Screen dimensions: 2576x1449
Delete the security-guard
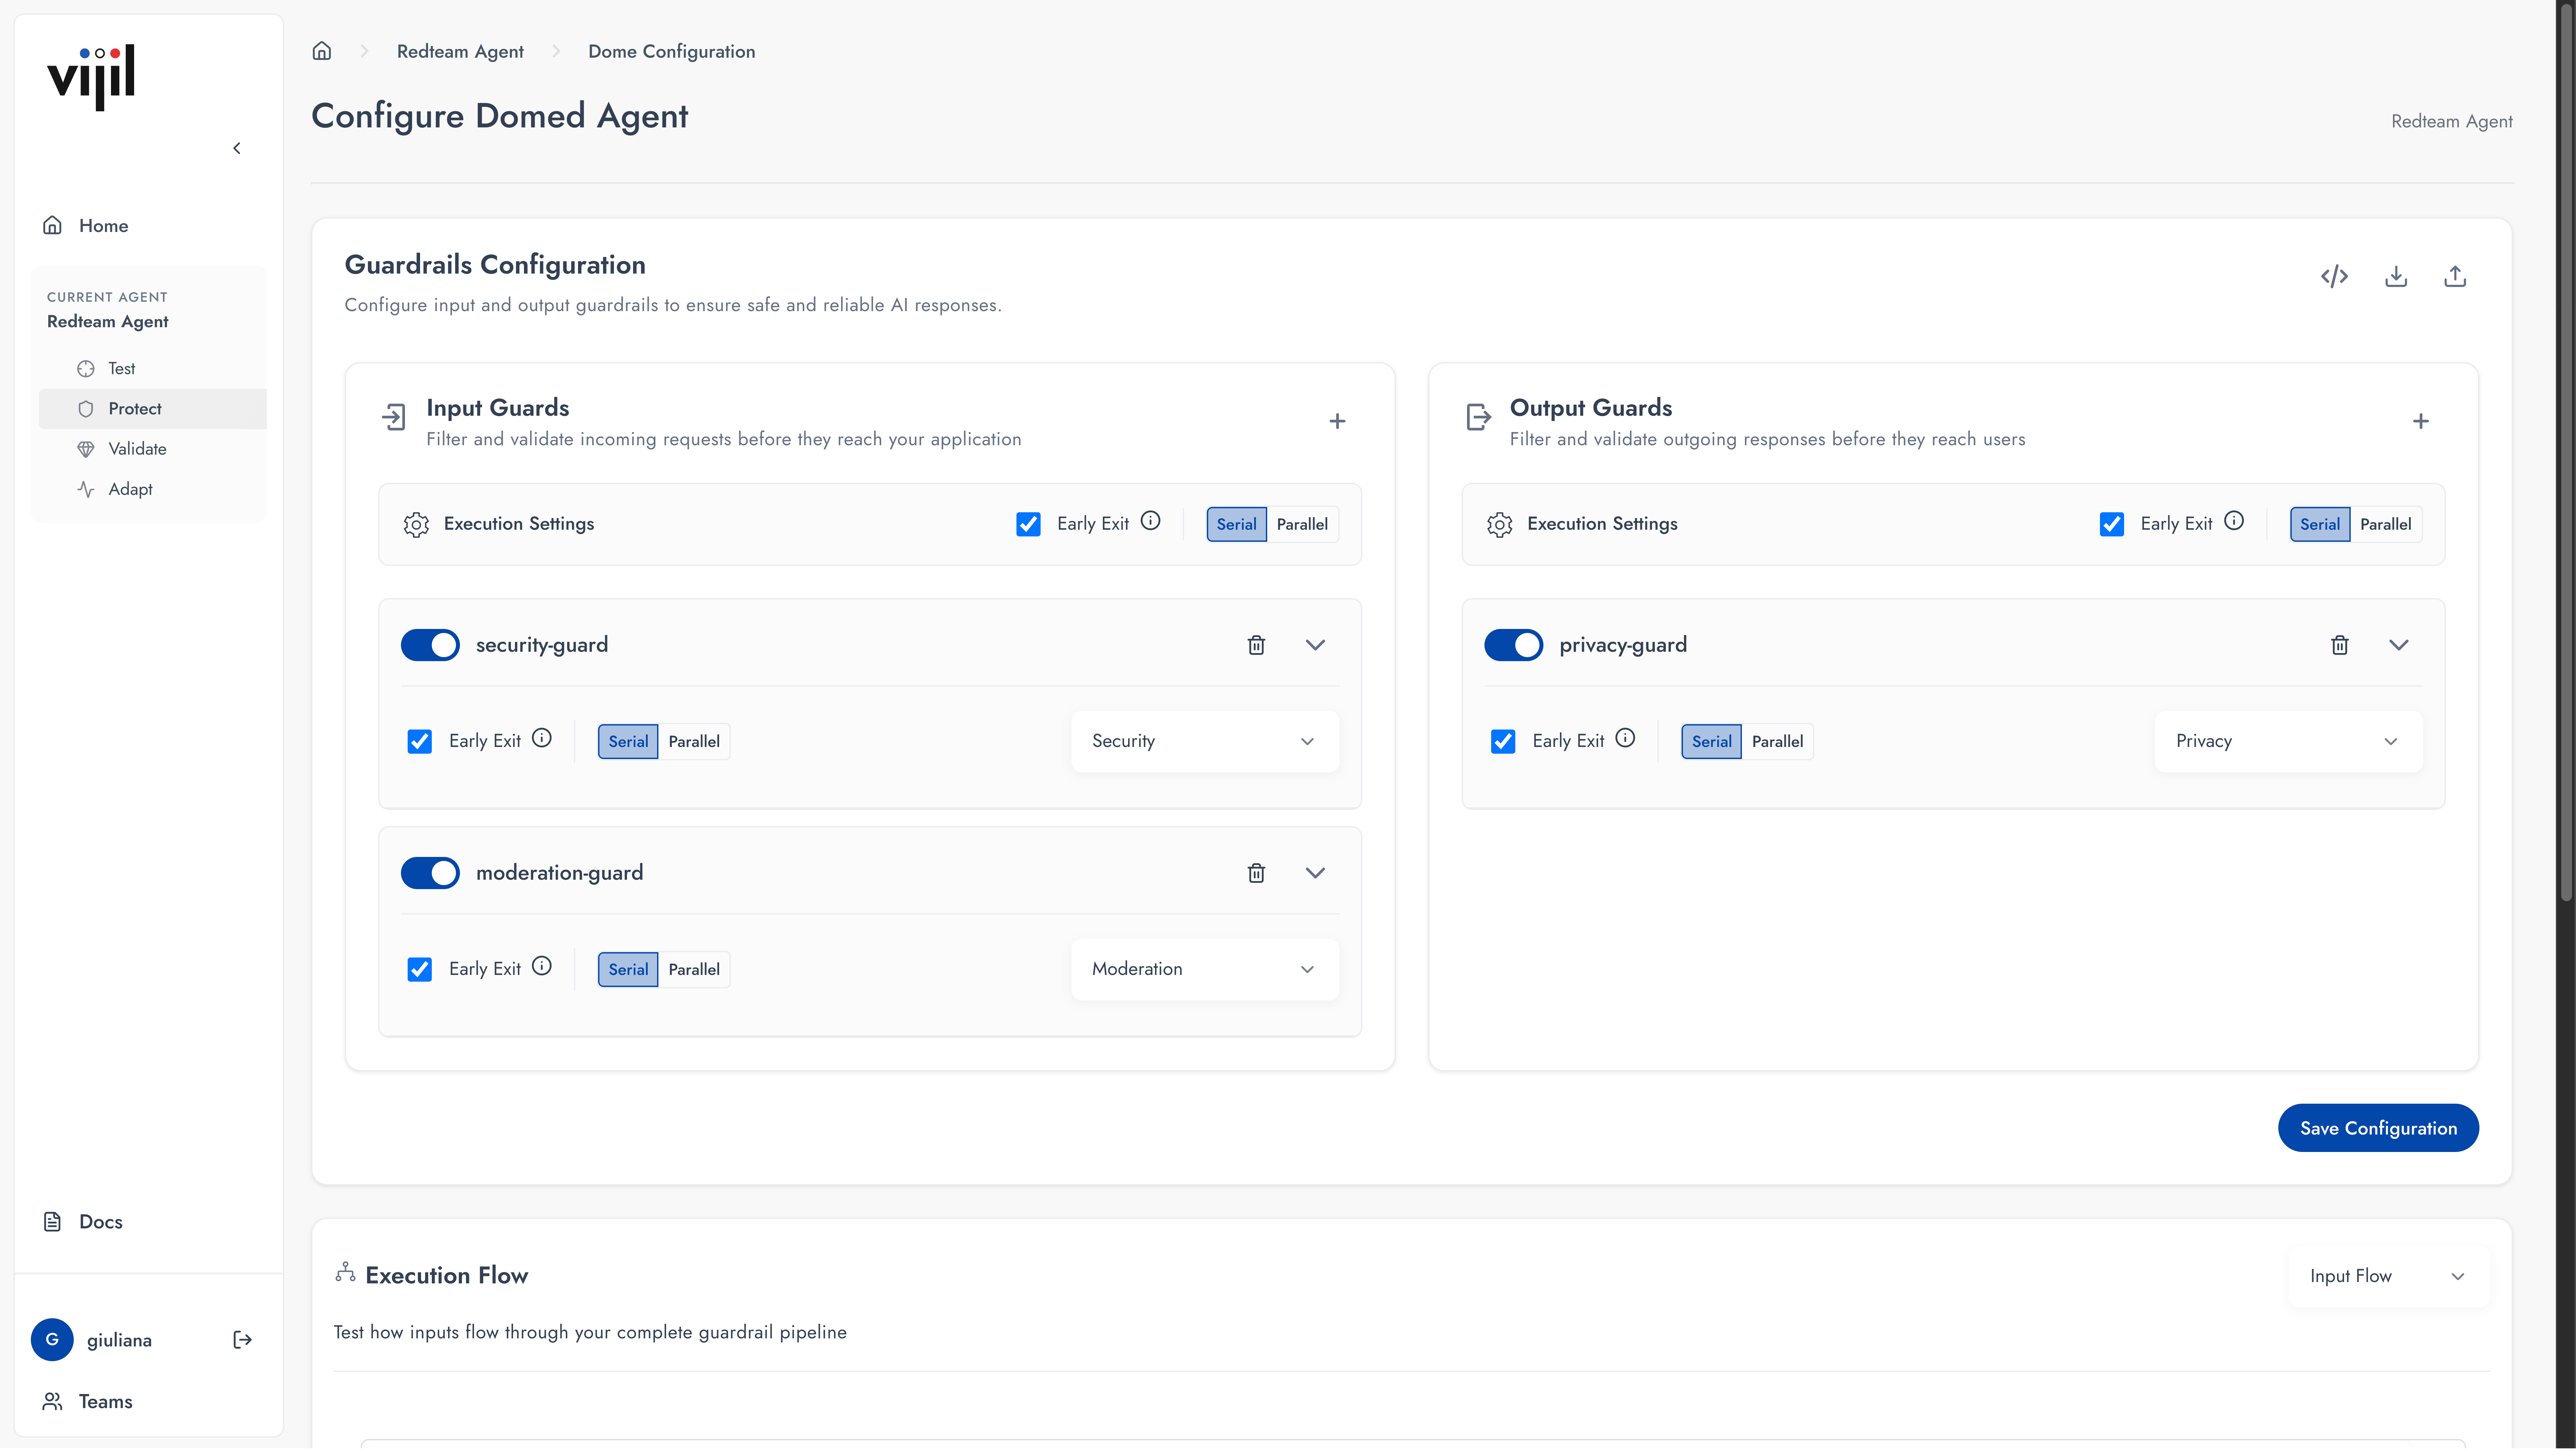[1256, 645]
